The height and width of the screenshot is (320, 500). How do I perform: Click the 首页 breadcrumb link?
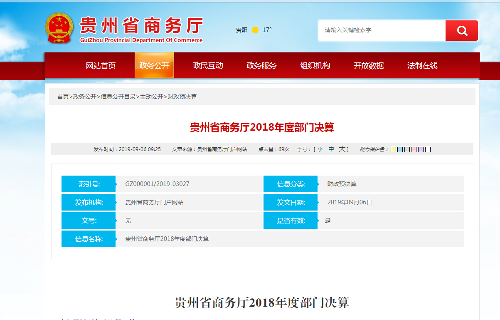pos(63,97)
